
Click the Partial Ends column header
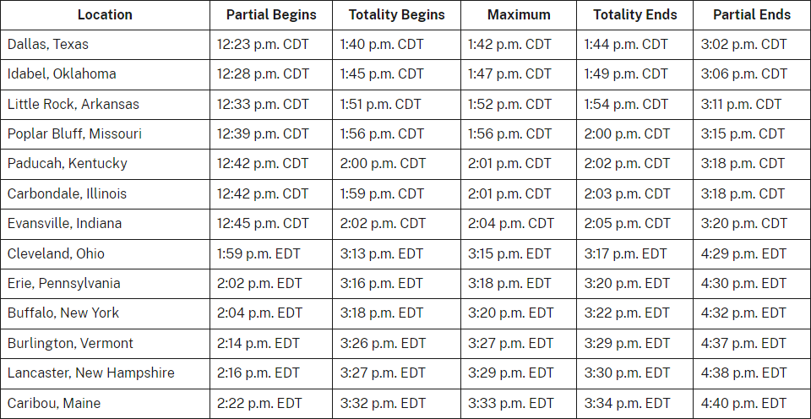[x=752, y=15]
